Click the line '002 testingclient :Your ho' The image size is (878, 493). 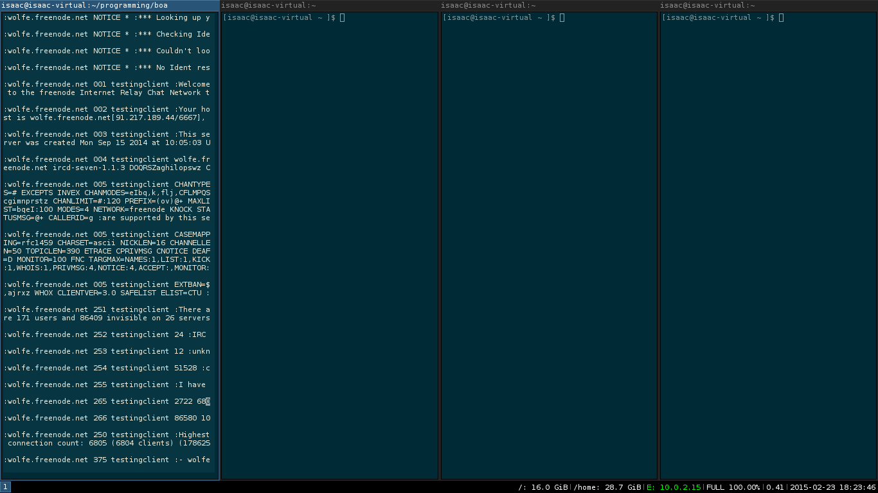[107, 109]
